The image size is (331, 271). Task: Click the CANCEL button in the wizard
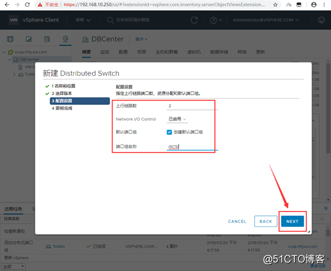click(237, 221)
